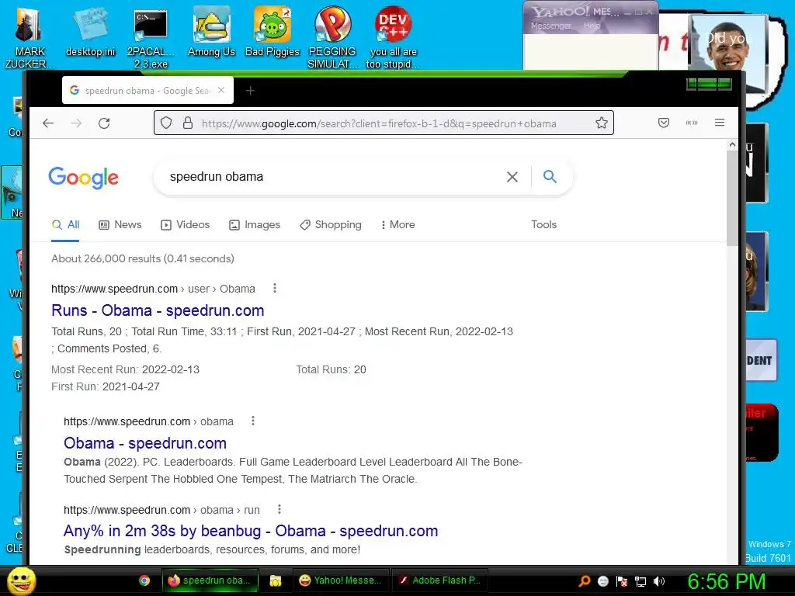Image resolution: width=795 pixels, height=596 pixels.
Task: Open the folder icon on the taskbar
Action: click(x=276, y=580)
